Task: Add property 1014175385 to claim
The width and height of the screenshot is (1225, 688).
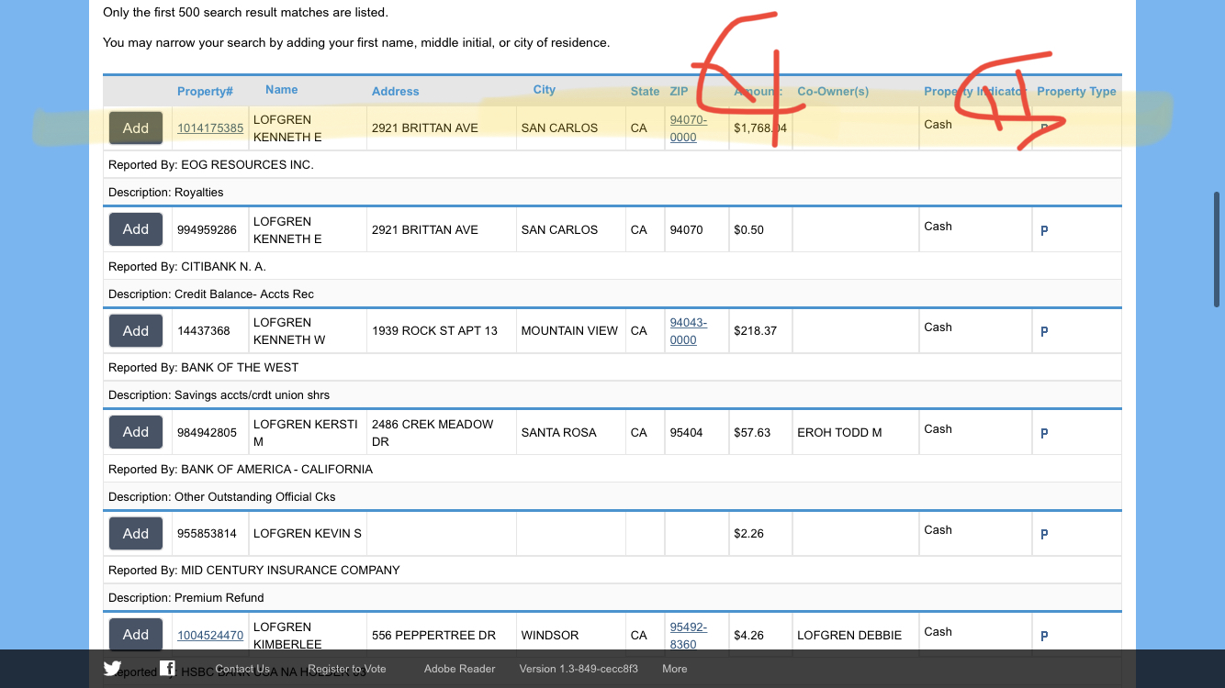Action: click(x=136, y=128)
